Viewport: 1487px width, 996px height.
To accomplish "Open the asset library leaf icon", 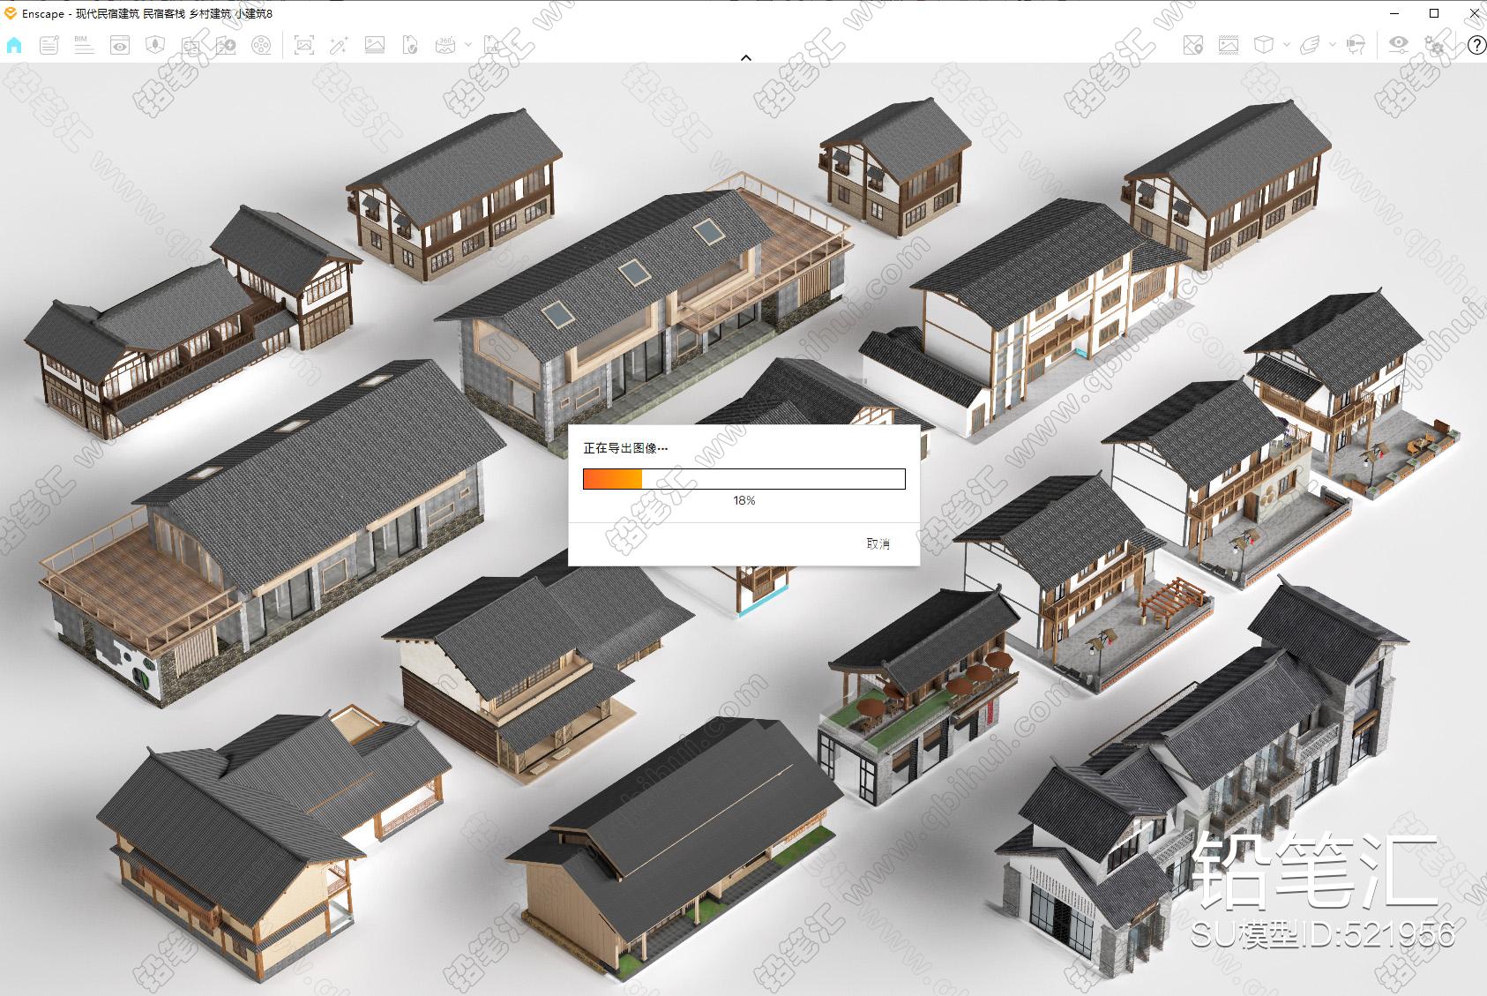I will tap(155, 45).
